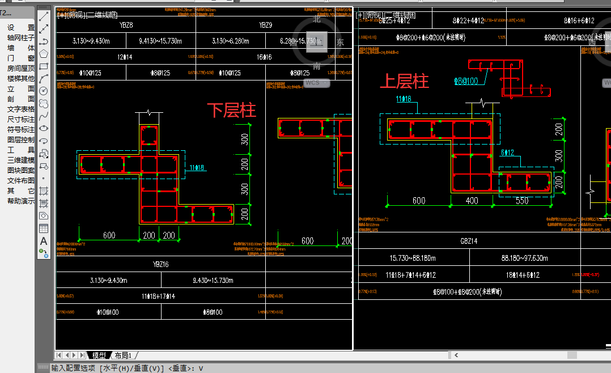The image size is (611, 373).
Task: Click the horizontal scrollbar thumb
Action: coord(572,355)
